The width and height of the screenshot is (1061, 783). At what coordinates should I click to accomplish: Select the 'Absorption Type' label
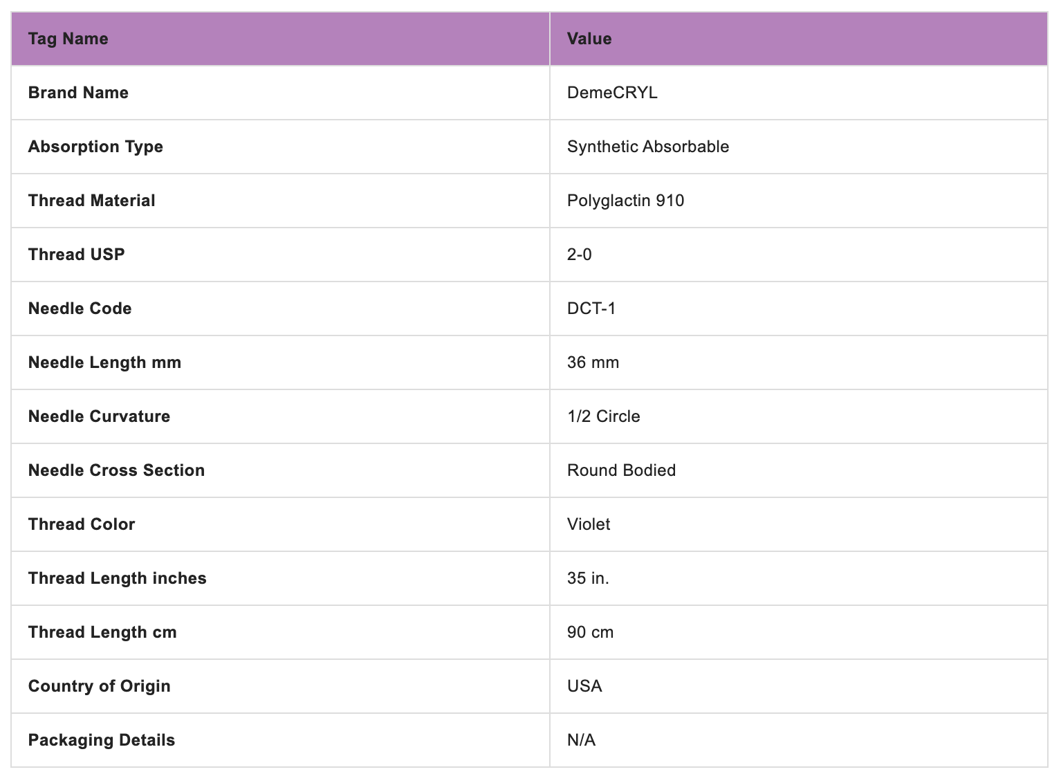95,147
